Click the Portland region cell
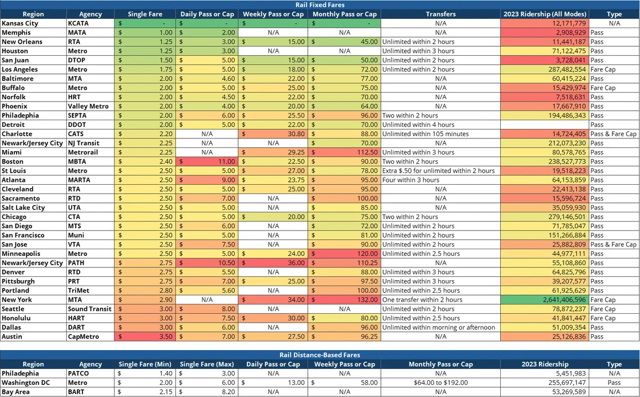Image resolution: width=640 pixels, height=397 pixels. (x=33, y=291)
